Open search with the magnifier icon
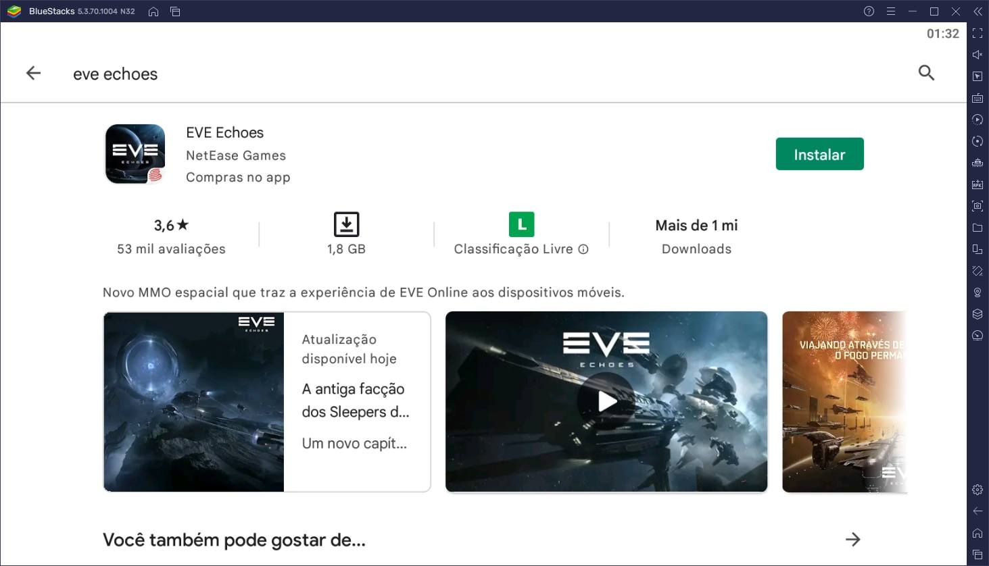The height and width of the screenshot is (566, 989). [x=926, y=73]
